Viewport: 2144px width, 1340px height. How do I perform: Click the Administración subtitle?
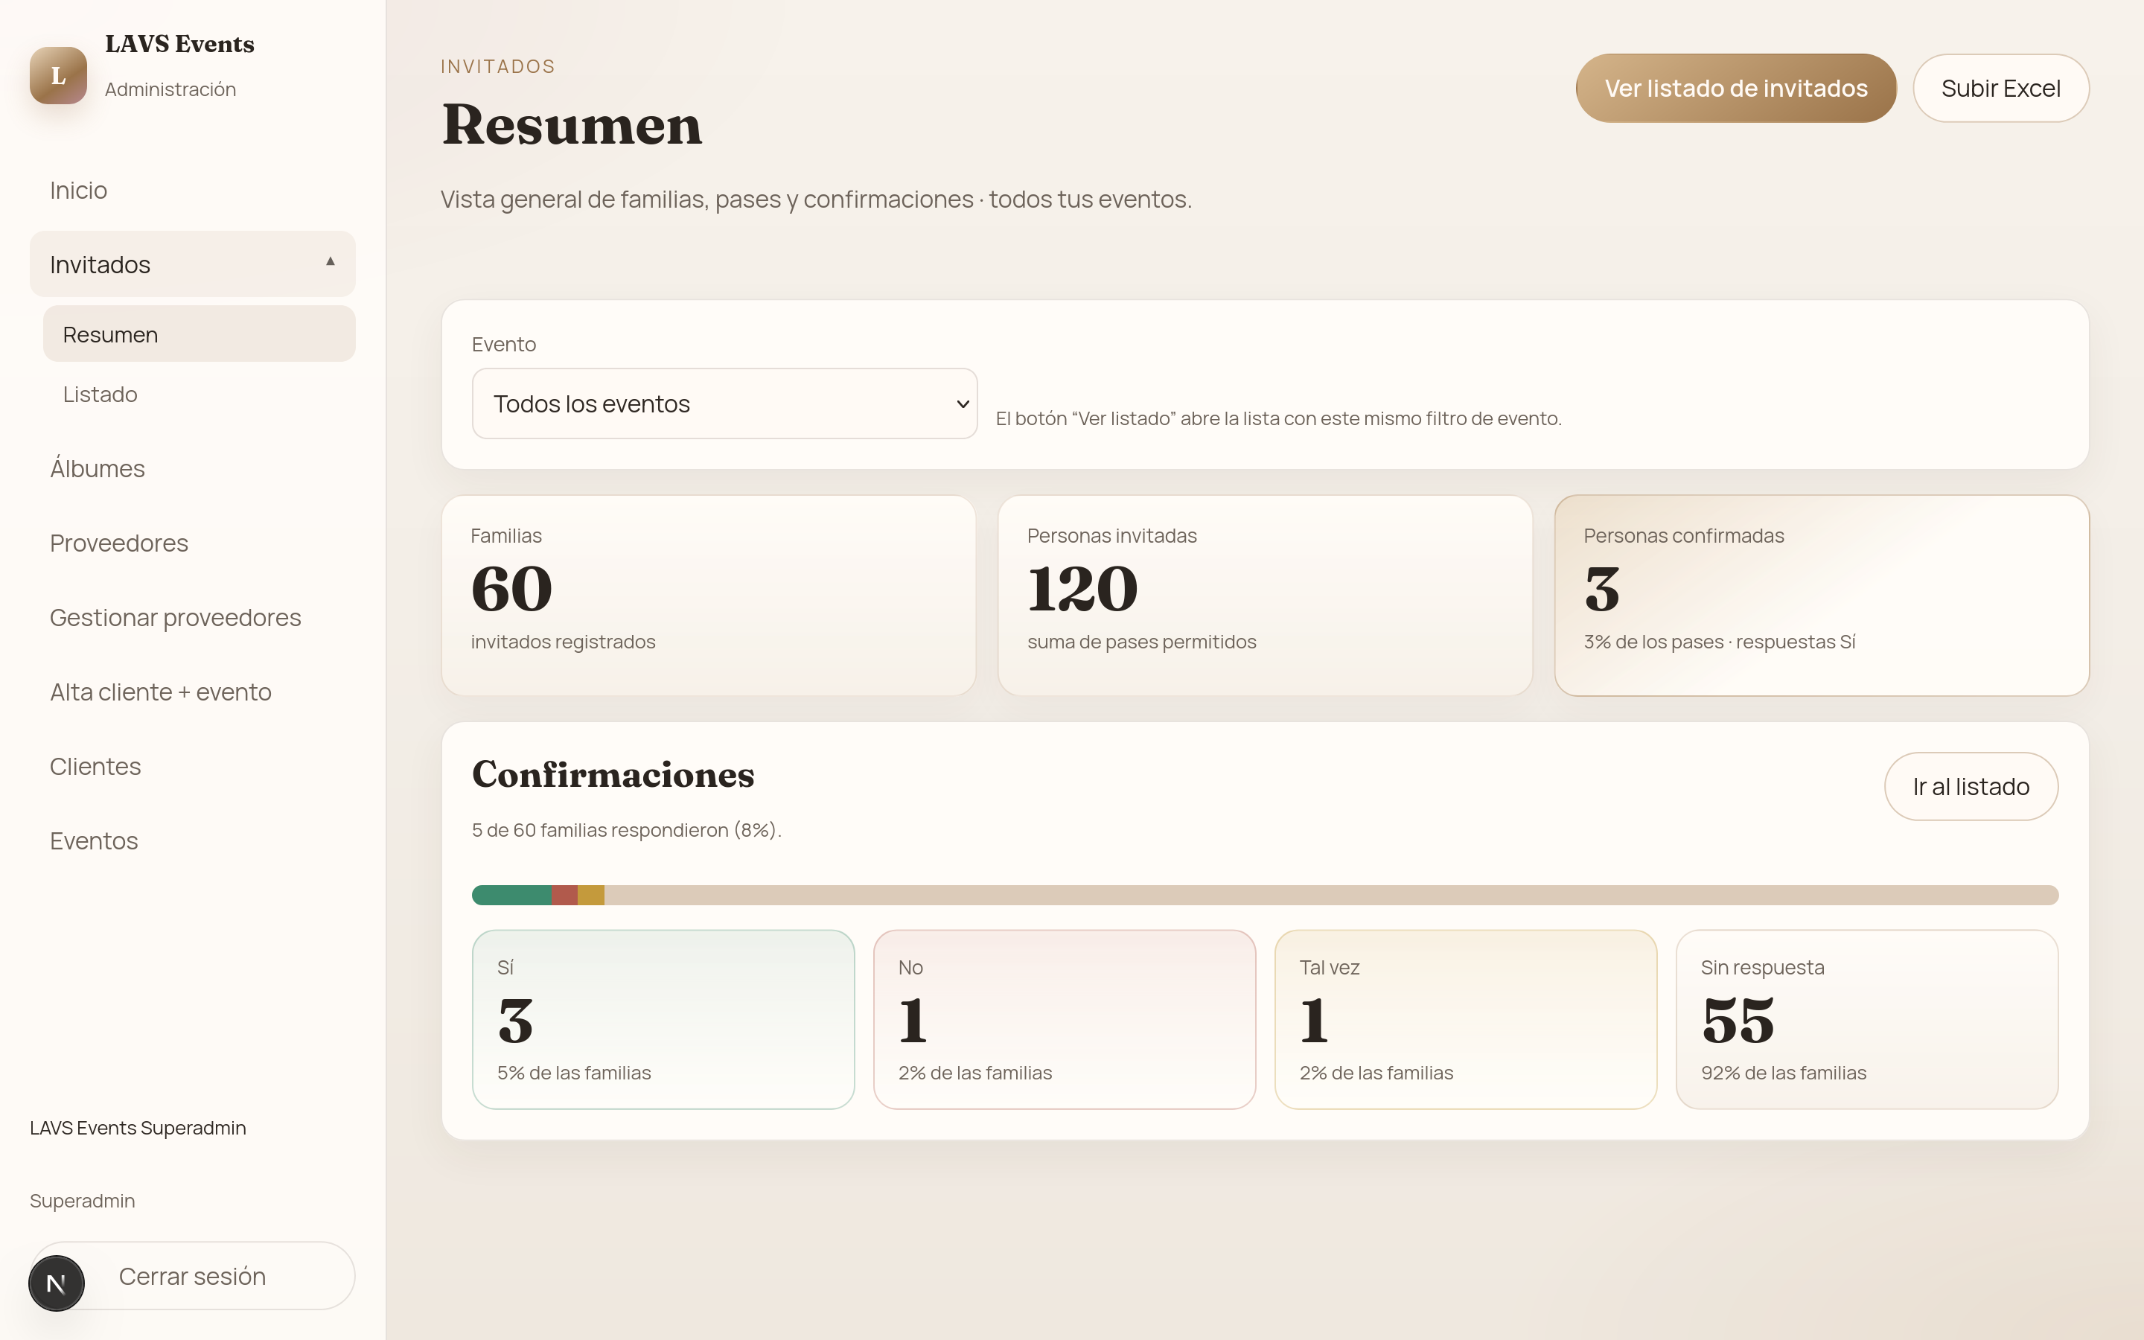(170, 89)
